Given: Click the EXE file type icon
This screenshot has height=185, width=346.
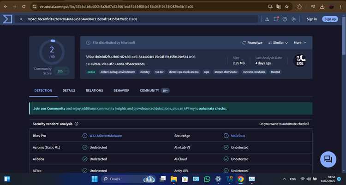Looking at the screenshot, I should pyautogui.click(x=300, y=60).
